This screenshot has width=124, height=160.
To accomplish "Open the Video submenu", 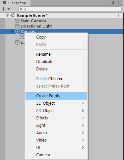I will tap(56, 140).
